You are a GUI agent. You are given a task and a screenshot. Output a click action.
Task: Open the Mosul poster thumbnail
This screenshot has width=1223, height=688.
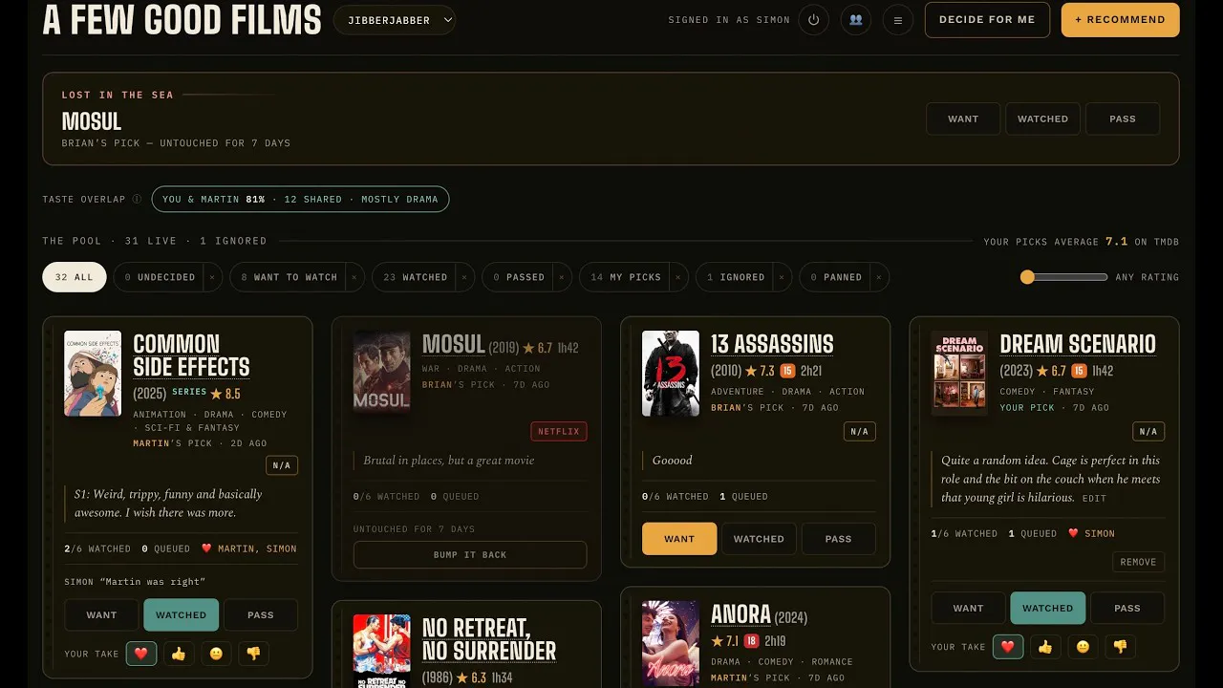click(381, 374)
